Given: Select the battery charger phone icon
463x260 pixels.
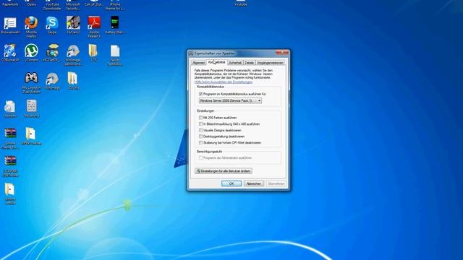Looking at the screenshot, I should (x=115, y=25).
